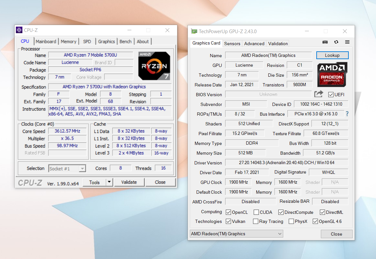The image size is (376, 259).
Task: Click the Close button in GPU-Z
Action: pos(336,234)
